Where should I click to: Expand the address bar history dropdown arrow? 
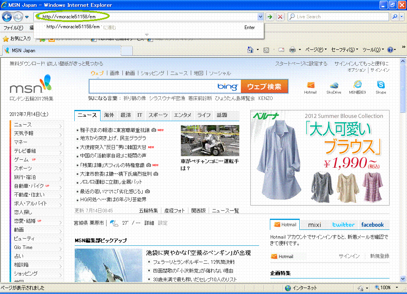(260, 17)
